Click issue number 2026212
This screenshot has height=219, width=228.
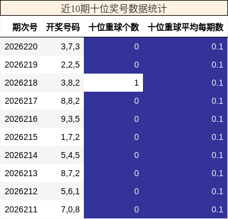21,191
